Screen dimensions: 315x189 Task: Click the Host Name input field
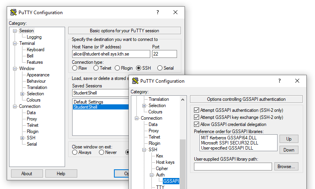(111, 54)
